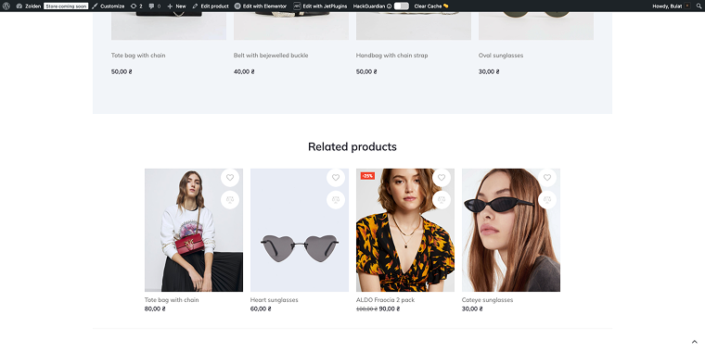Screen dimensions: 705x352
Task: Click the -25% sale badge
Action: 367,176
